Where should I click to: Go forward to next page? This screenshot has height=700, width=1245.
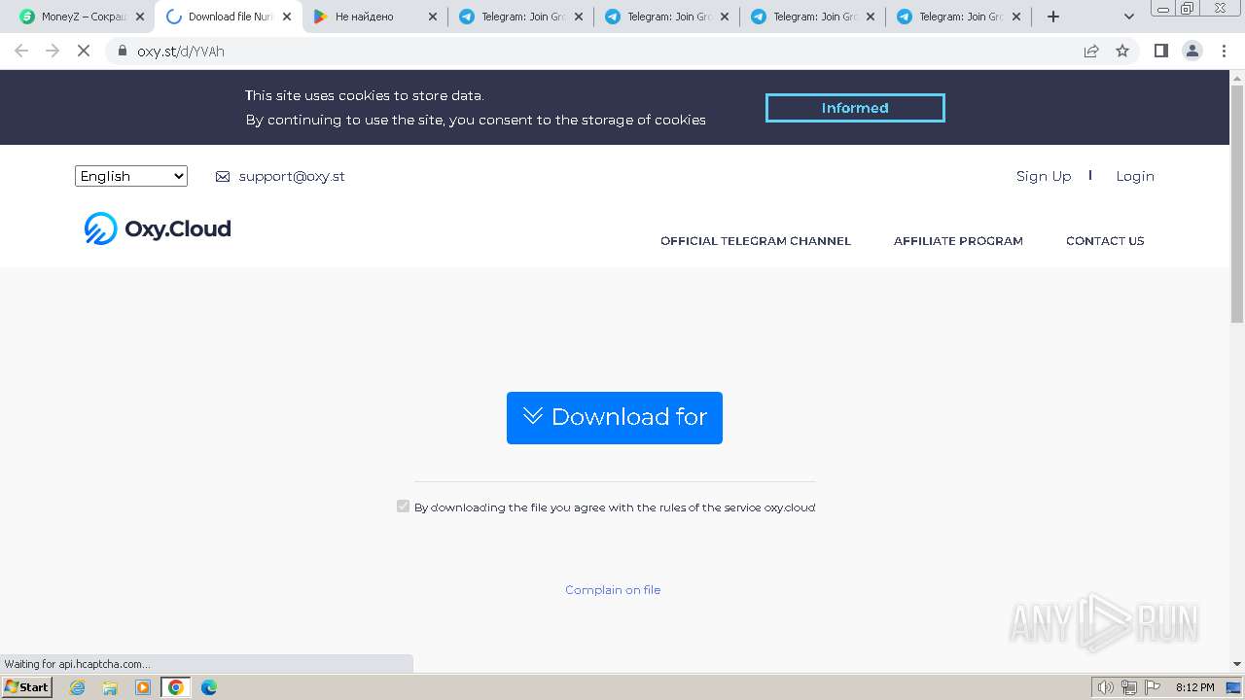click(53, 51)
